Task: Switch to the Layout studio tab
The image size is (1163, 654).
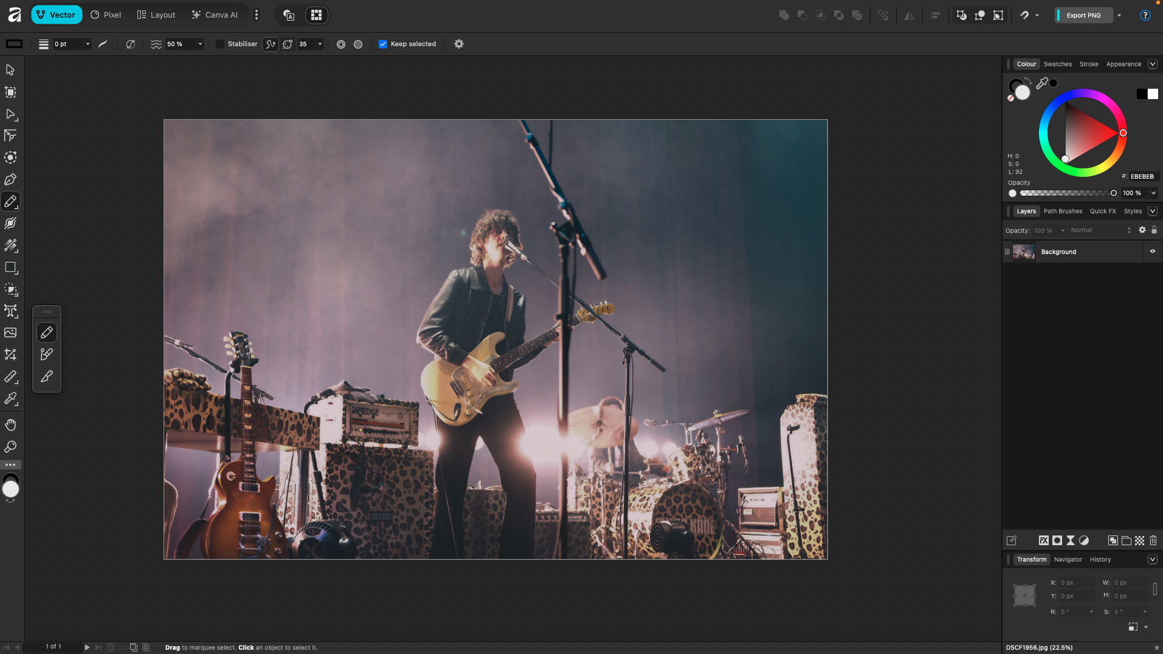Action: (x=156, y=15)
